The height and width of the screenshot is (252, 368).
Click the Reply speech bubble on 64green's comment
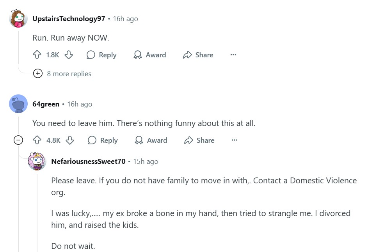(92, 140)
